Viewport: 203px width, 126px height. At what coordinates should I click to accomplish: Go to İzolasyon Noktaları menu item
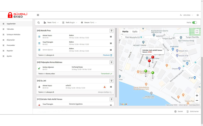pos(13,35)
